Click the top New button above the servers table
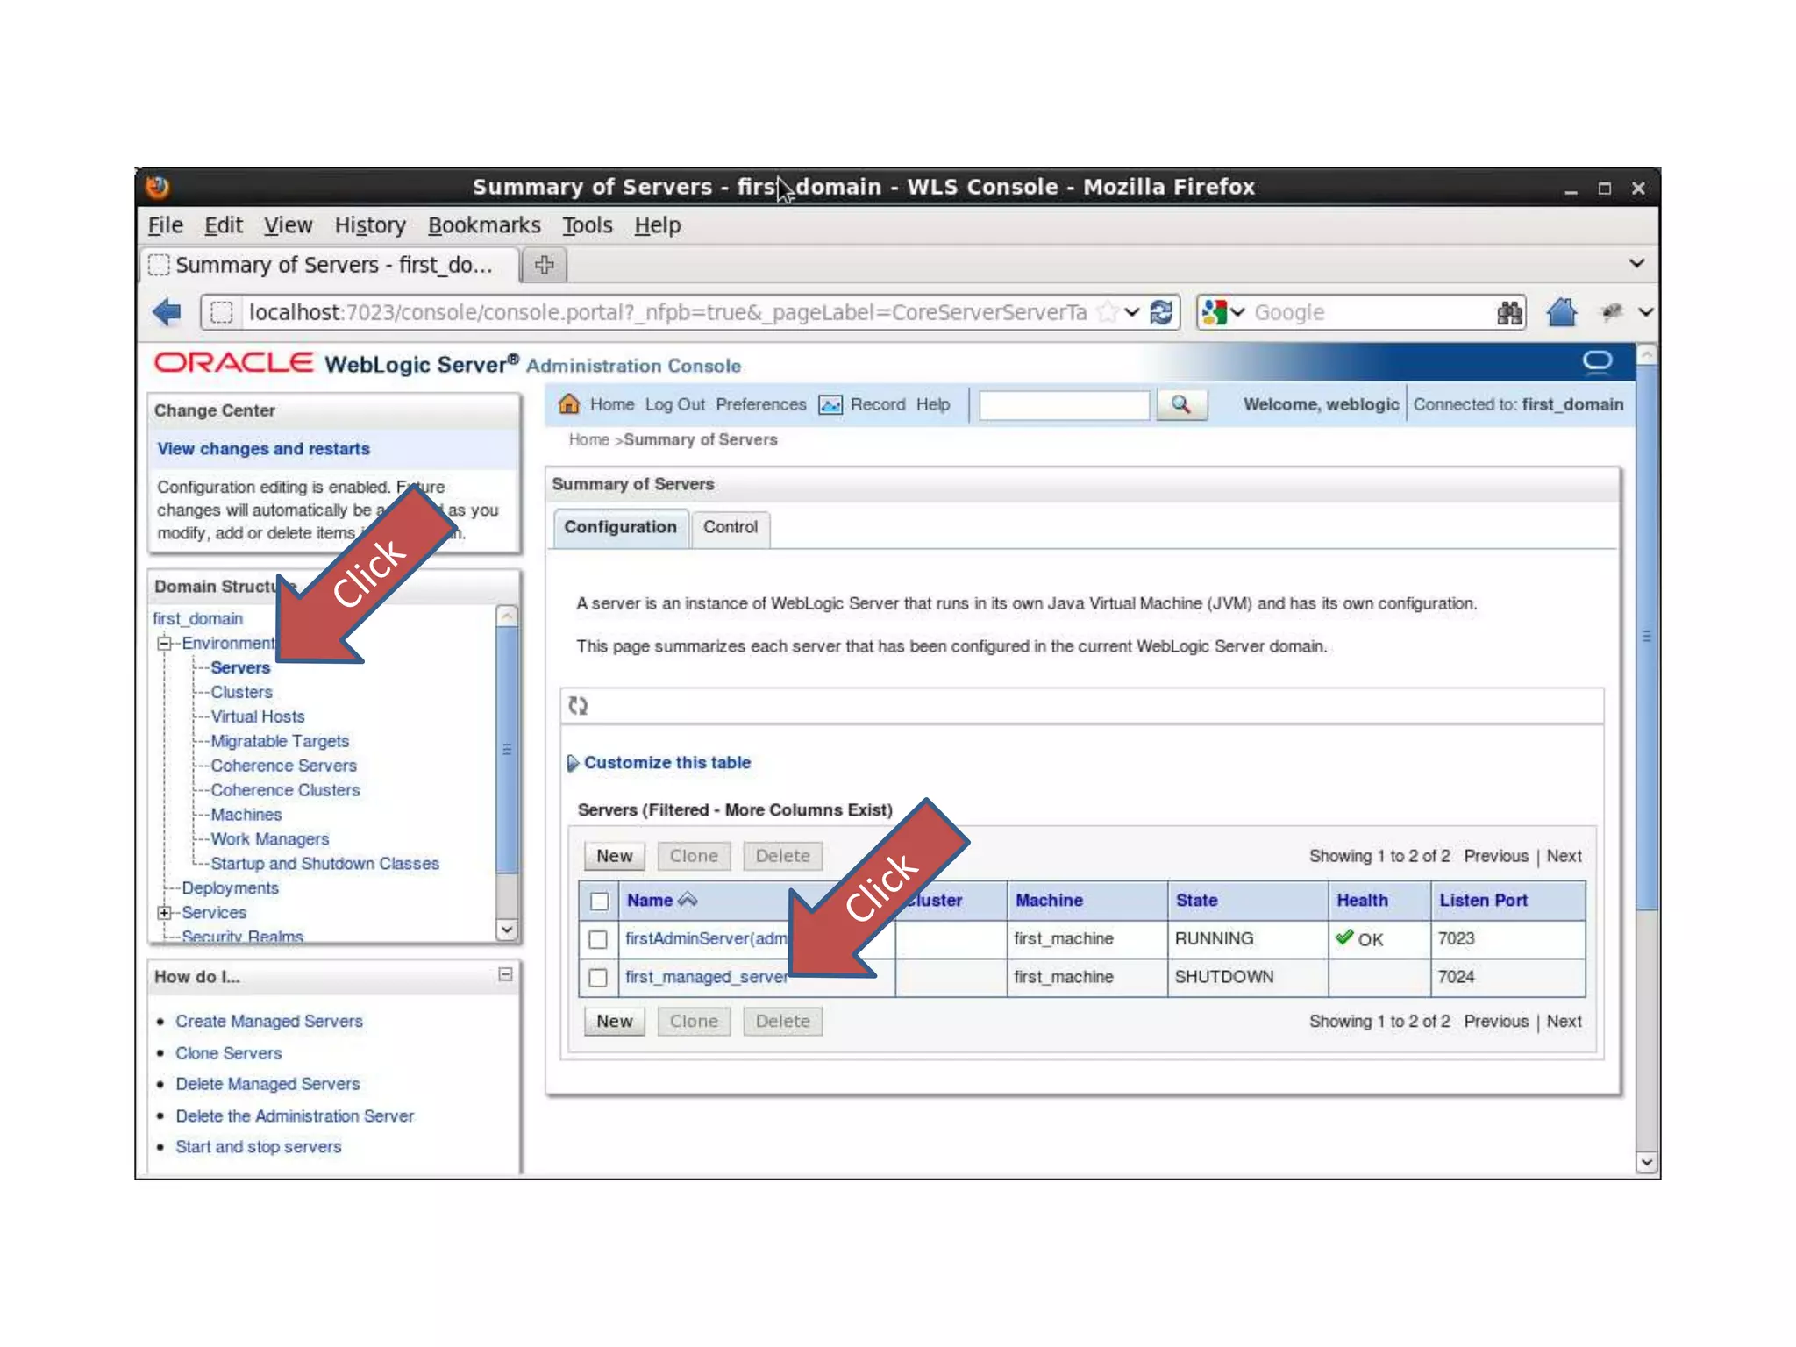The width and height of the screenshot is (1796, 1347). (x=614, y=856)
